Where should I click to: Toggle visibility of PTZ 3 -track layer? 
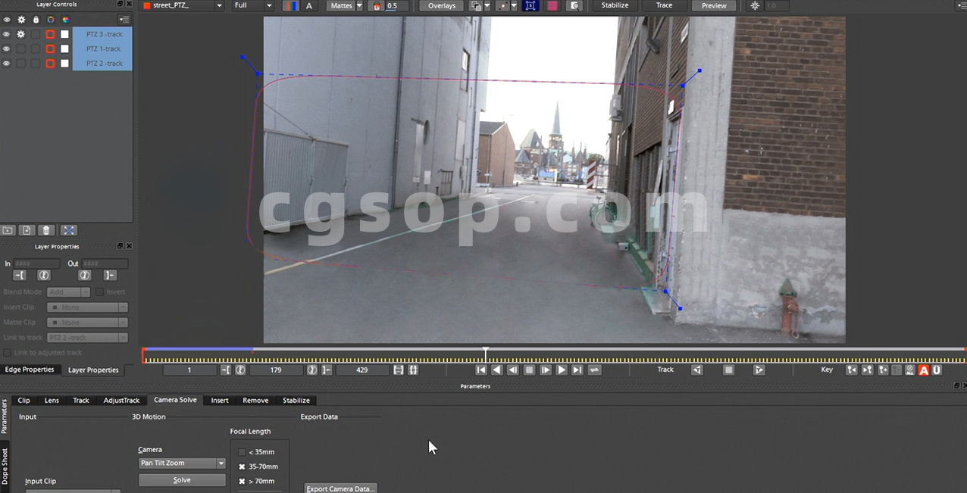(7, 34)
